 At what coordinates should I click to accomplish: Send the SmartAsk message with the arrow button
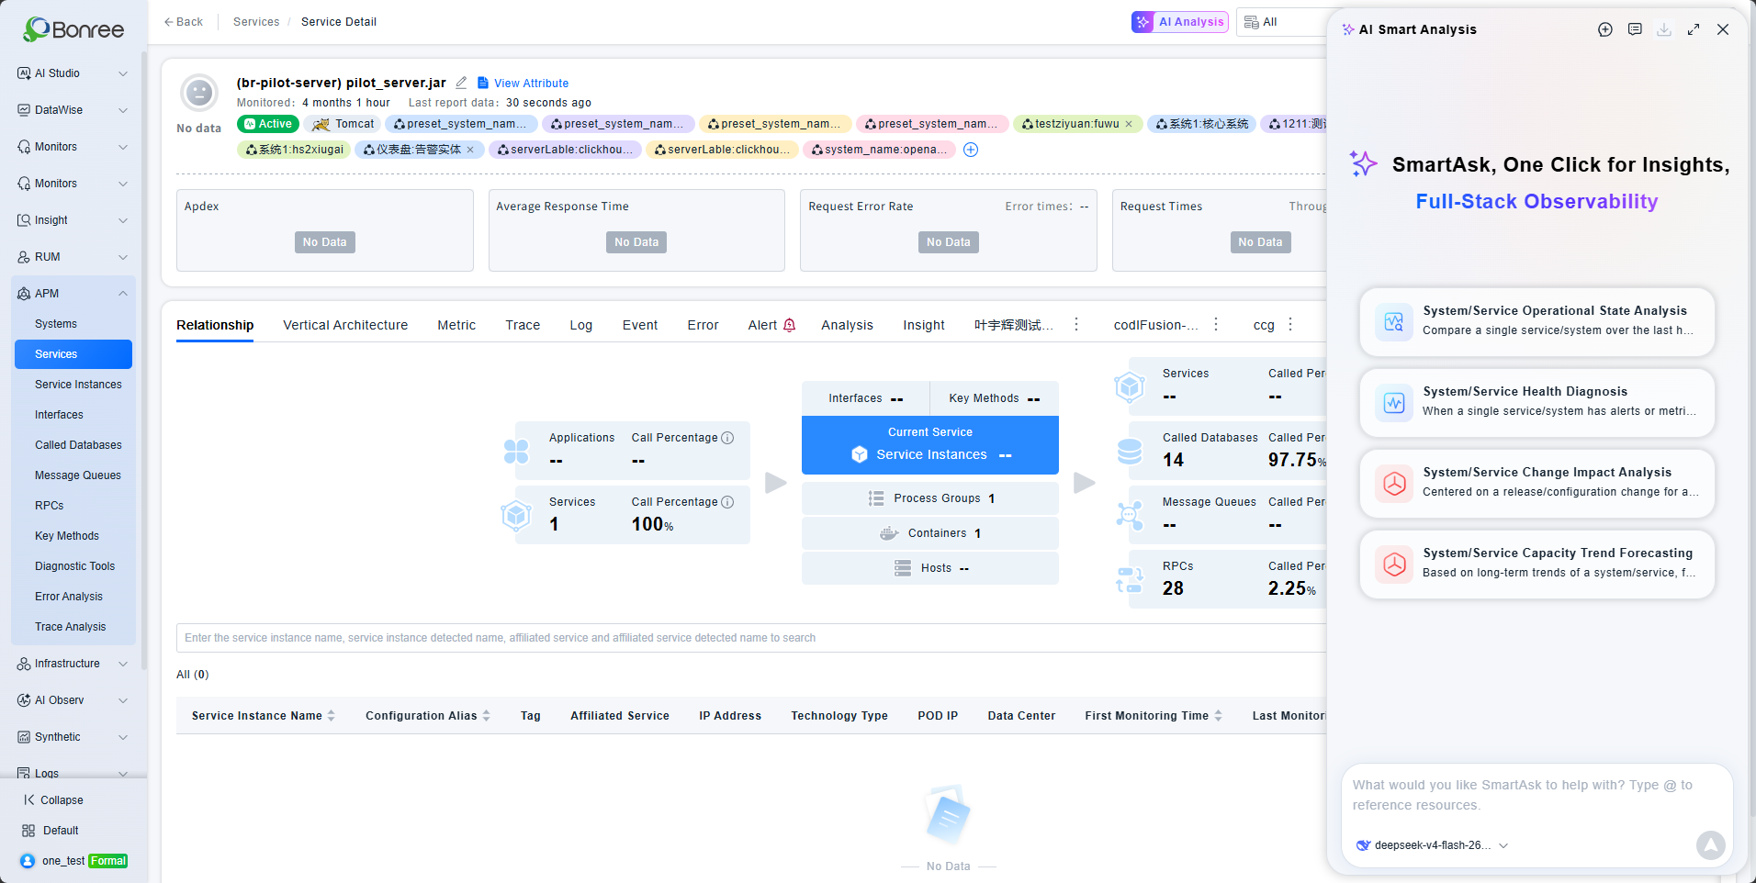click(1710, 844)
